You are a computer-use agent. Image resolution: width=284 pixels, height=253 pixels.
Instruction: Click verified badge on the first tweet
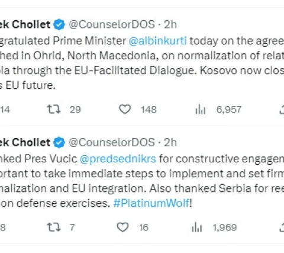tap(59, 24)
